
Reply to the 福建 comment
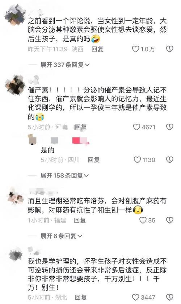[x=80, y=220]
